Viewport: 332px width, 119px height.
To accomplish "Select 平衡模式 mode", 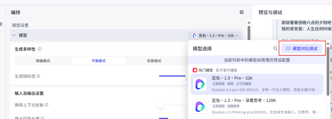I will point(98,61).
